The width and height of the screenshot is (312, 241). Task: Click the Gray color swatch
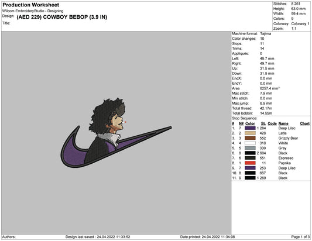pos(250,148)
